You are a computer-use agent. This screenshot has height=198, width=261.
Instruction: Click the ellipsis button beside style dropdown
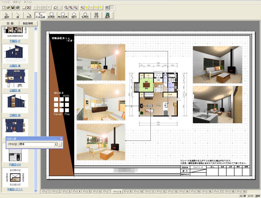click(x=60, y=144)
